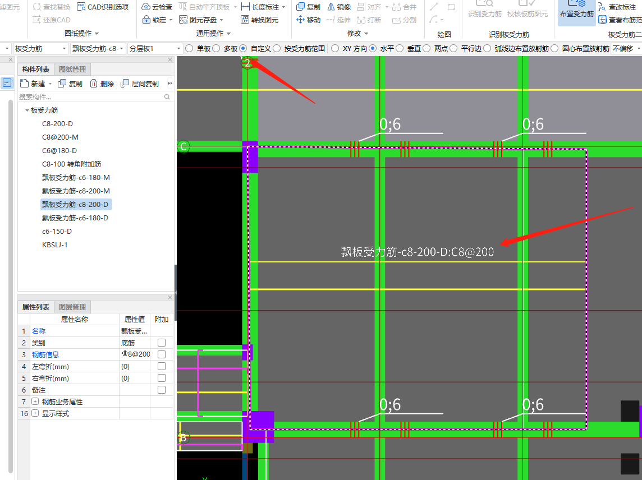Select 弧线边布置放射筋 radio option
This screenshot has width=642, height=480.
[x=487, y=48]
